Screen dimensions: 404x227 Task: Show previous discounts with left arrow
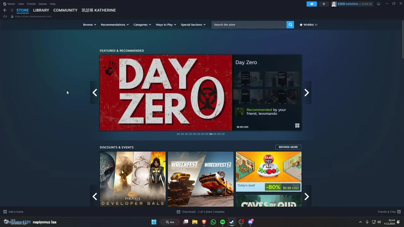click(x=95, y=196)
